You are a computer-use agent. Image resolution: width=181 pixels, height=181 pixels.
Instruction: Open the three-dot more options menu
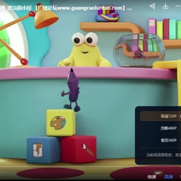click(x=178, y=6)
